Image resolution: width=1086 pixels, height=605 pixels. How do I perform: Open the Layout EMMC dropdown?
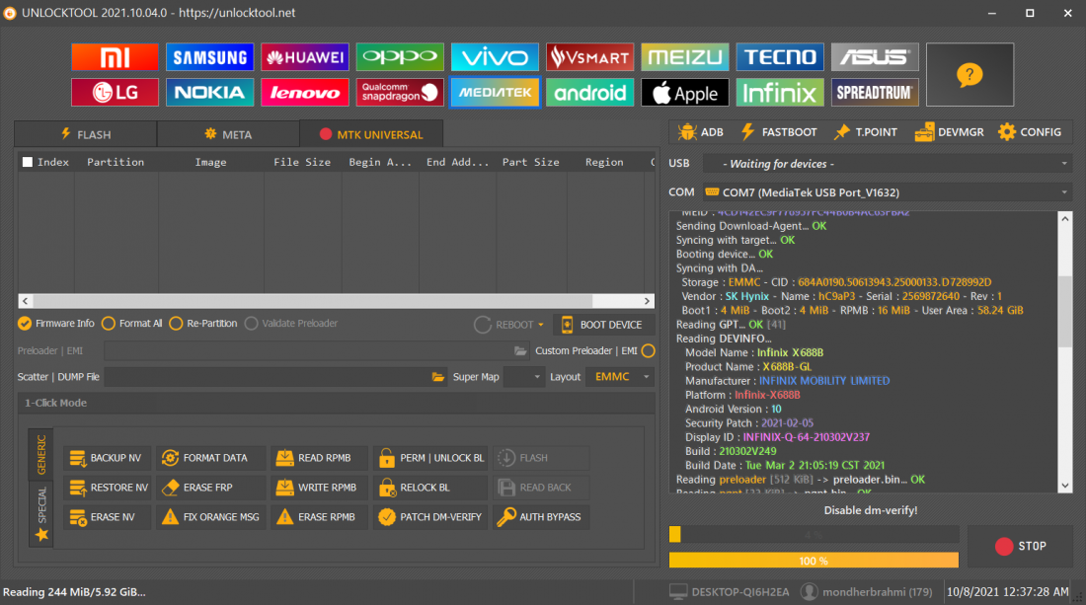click(620, 377)
